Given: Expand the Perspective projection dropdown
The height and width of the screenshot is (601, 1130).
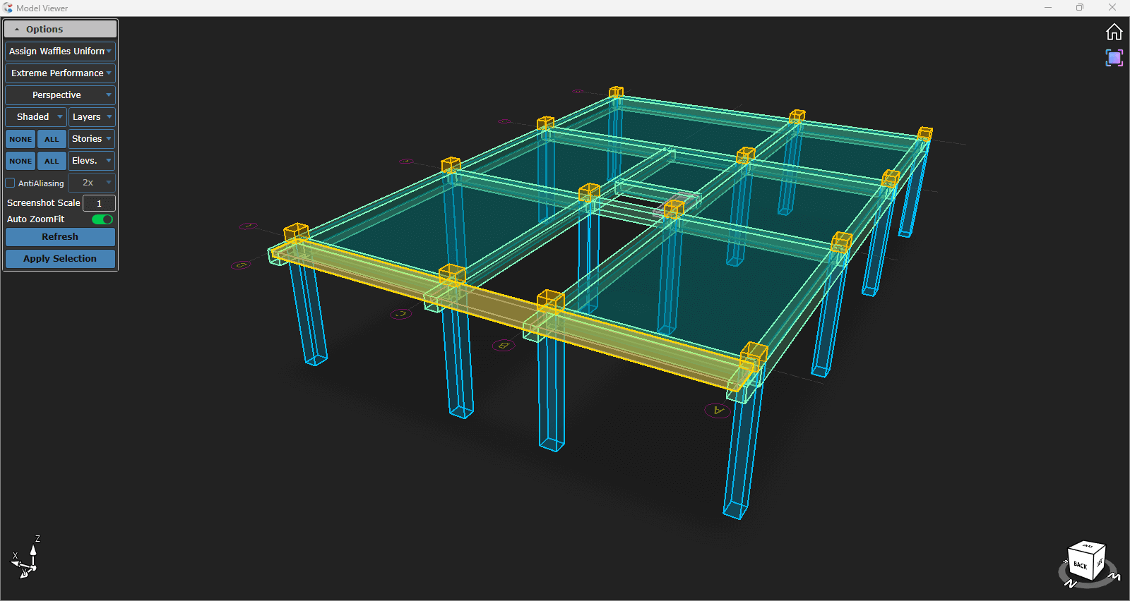Looking at the screenshot, I should [x=60, y=95].
